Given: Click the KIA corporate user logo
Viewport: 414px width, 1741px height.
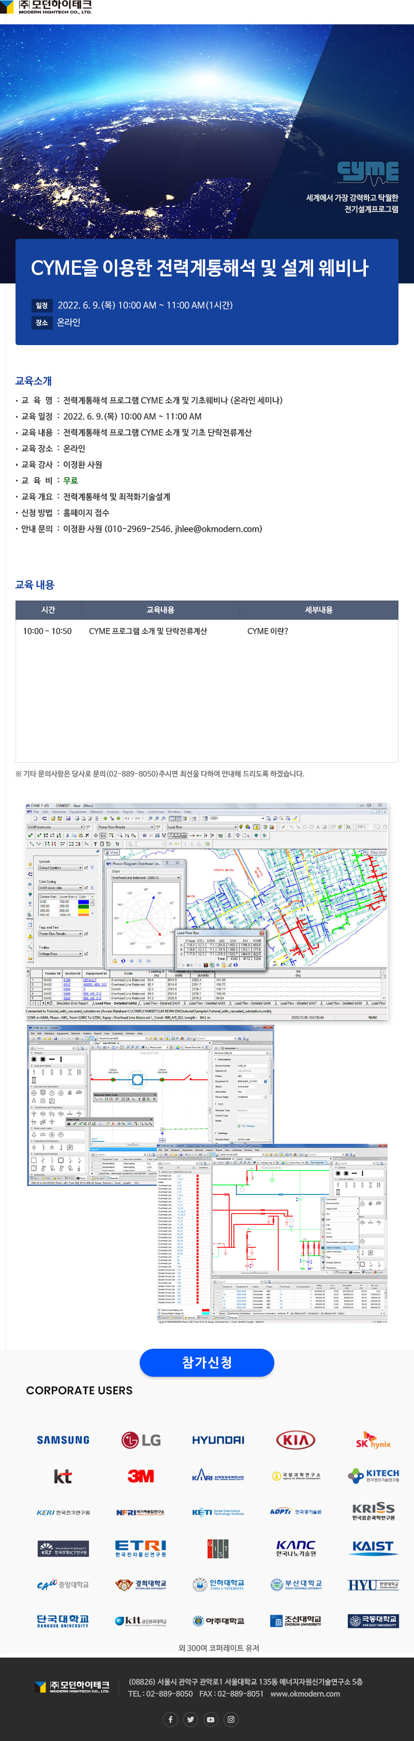Looking at the screenshot, I should [296, 1440].
